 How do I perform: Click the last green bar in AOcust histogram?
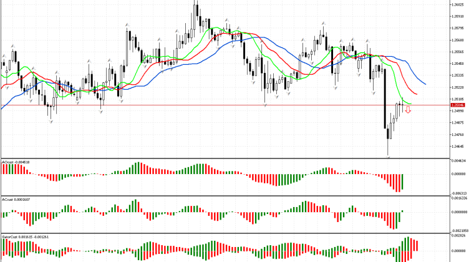[x=403, y=182]
